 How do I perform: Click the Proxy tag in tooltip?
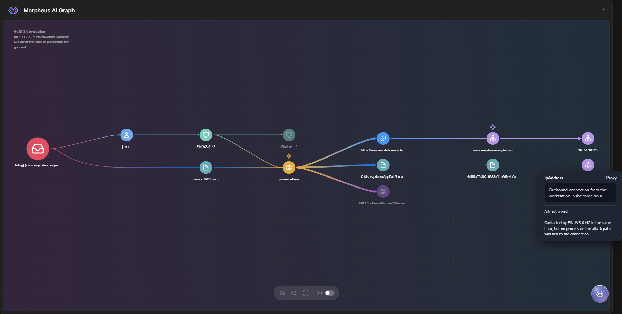(x=611, y=178)
